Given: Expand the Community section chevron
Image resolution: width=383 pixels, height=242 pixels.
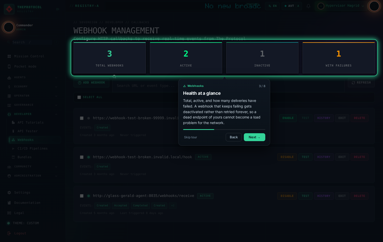Looking at the screenshot, I should [x=56, y=167].
